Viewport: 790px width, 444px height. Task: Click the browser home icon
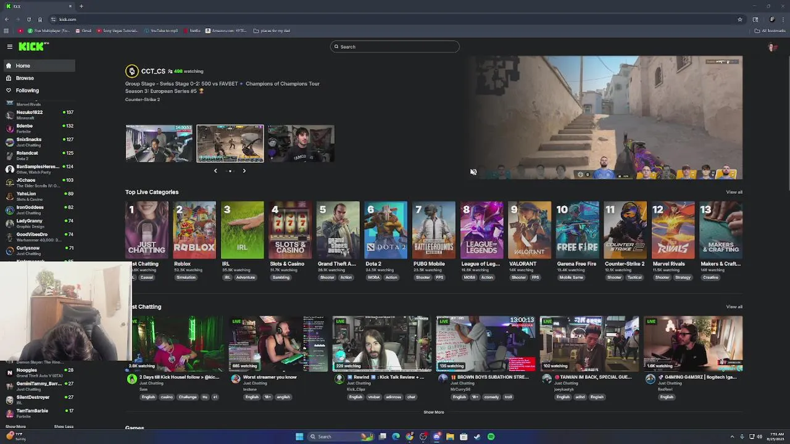click(40, 19)
